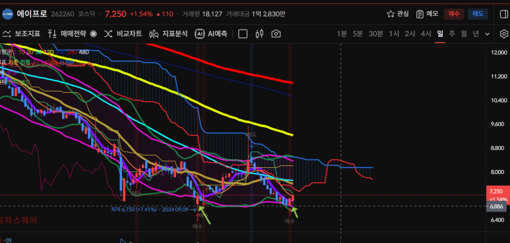
Task: Remove the 매매전략 strategy with the X
Action: pos(93,34)
